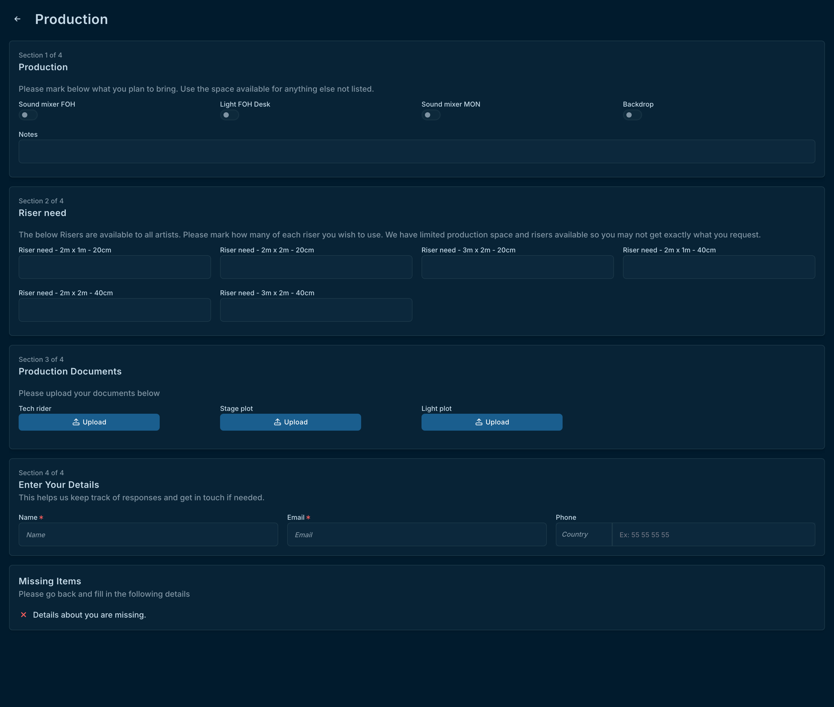
Task: Click red X icon in Missing Items
Action: (24, 615)
